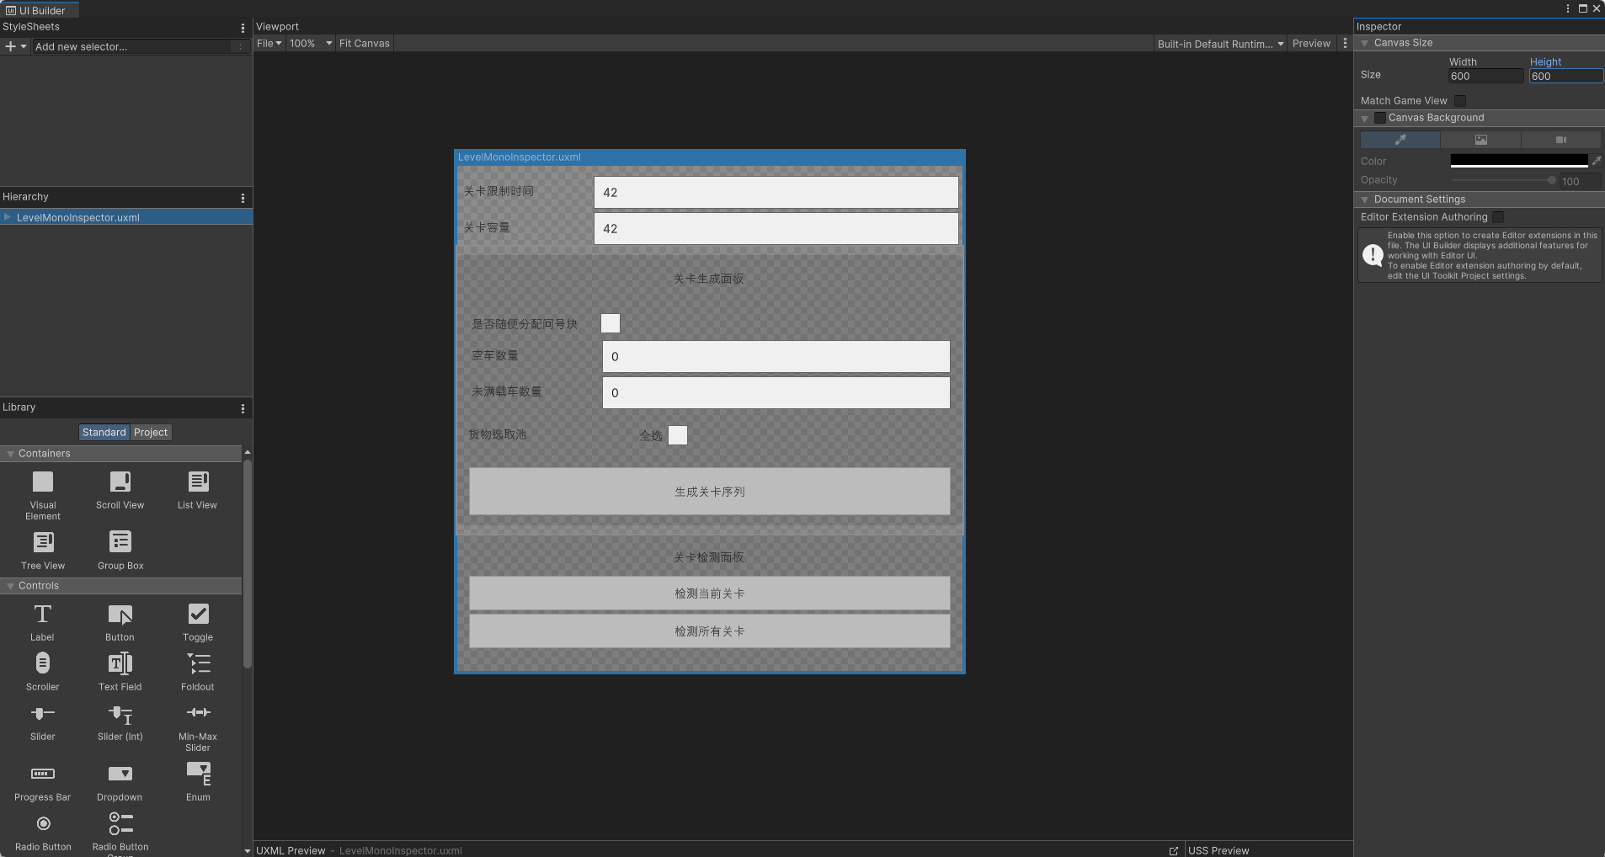The width and height of the screenshot is (1605, 857).
Task: Select the Progress Bar control icon
Action: [43, 774]
